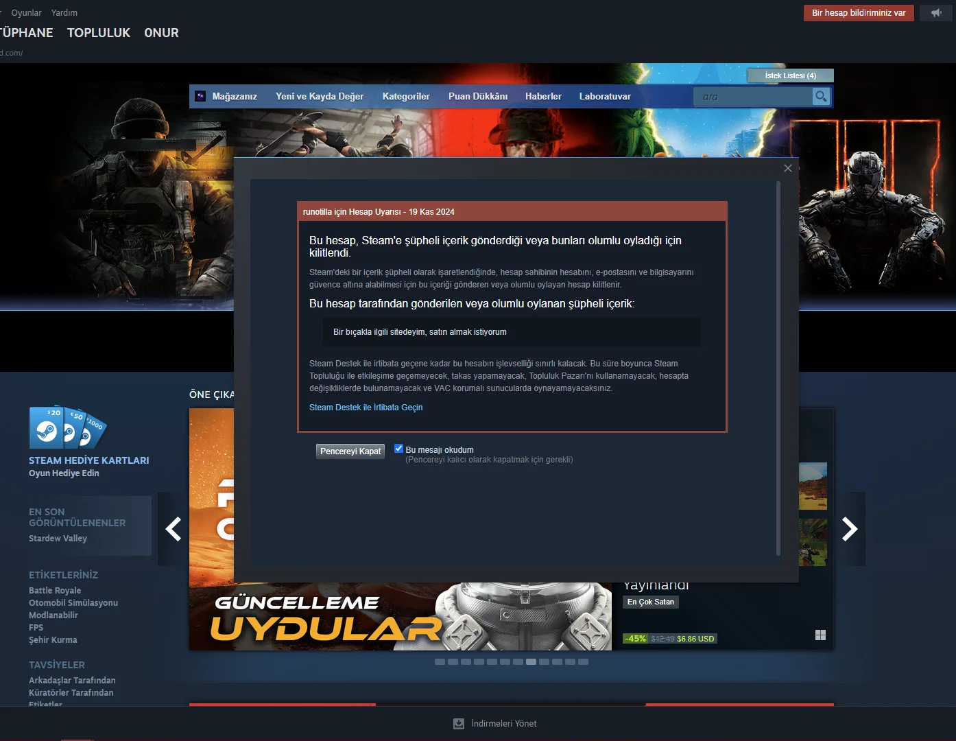Close the account alert dialog with X
Viewport: 956px width, 741px height.
(788, 168)
